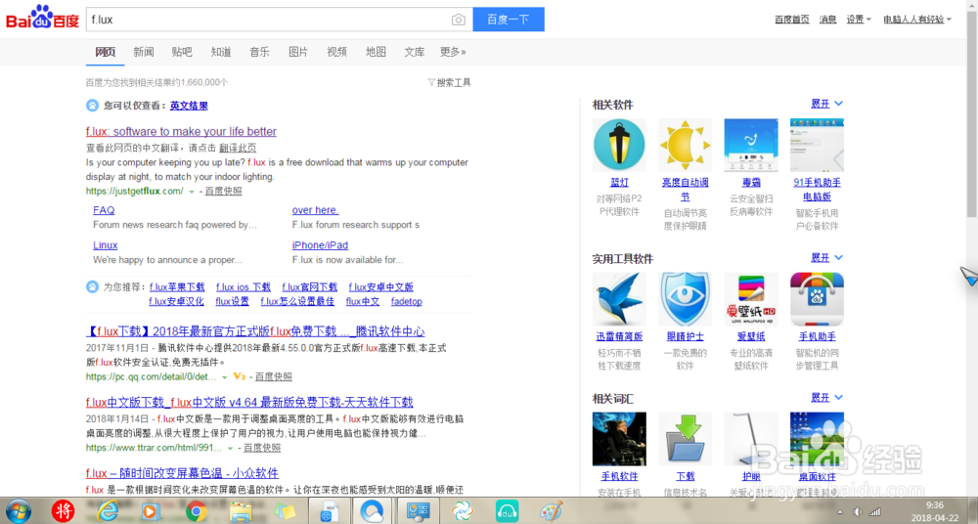Open f.lux software to make your life better result

click(x=181, y=132)
